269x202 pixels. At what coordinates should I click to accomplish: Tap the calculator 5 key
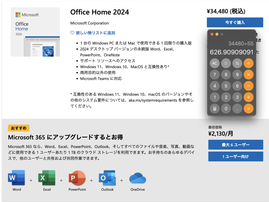point(226,86)
